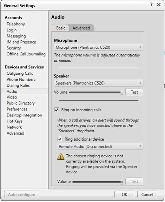Open the Microphone device dropdown
The image size is (165, 202).
(x=98, y=47)
